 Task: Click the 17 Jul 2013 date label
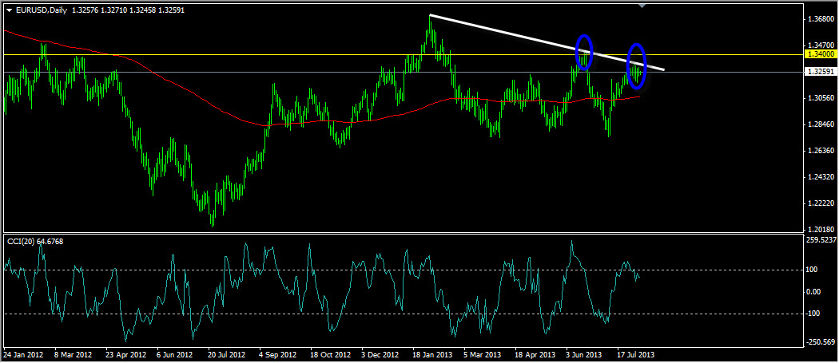point(635,354)
